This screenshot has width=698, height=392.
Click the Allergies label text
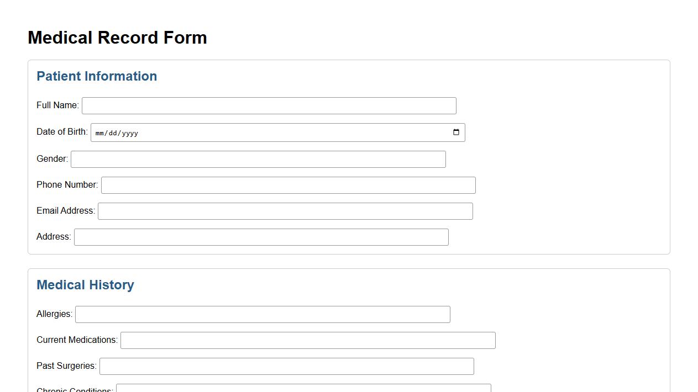point(54,314)
